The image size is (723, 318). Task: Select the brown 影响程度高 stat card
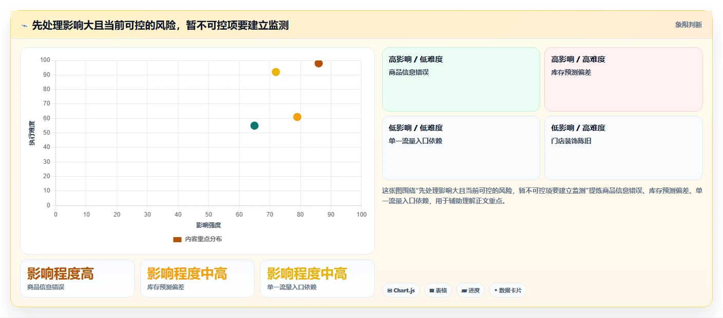78,279
